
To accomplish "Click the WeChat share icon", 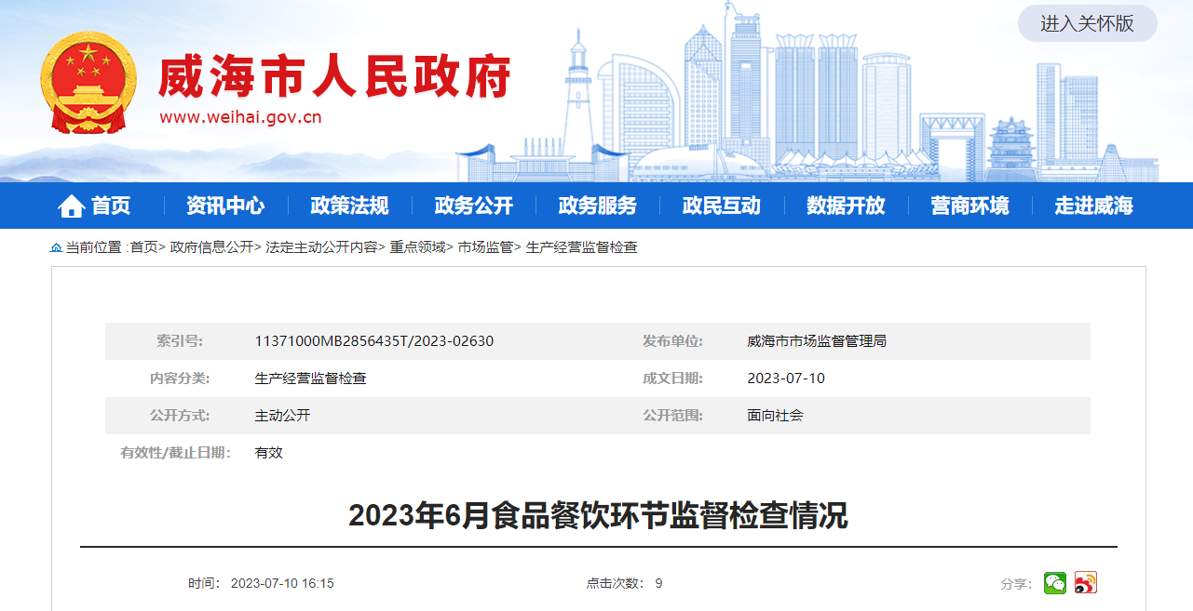I will click(1054, 583).
